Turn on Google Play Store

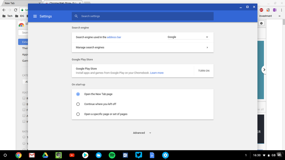coord(204,71)
